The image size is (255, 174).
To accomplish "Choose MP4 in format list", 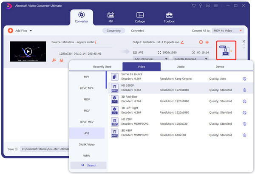I will 87,77.
